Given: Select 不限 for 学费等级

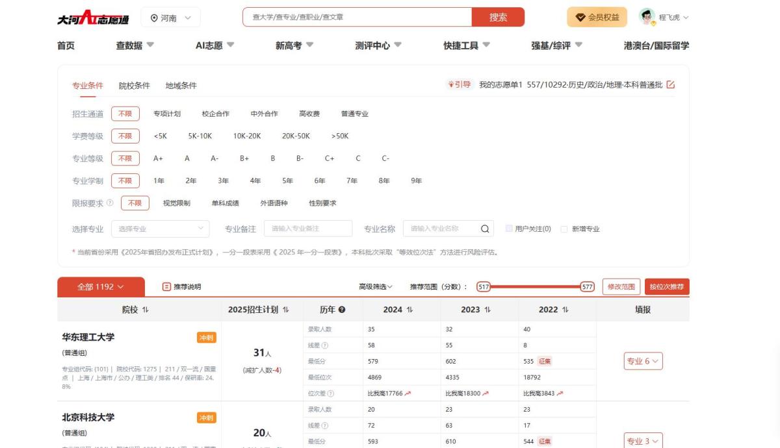Looking at the screenshot, I should pos(125,136).
